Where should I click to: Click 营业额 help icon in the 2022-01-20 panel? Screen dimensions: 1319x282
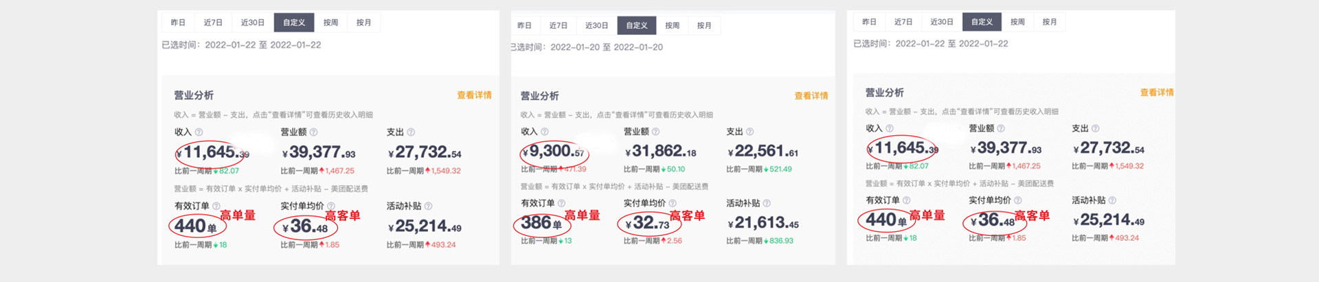click(x=655, y=131)
